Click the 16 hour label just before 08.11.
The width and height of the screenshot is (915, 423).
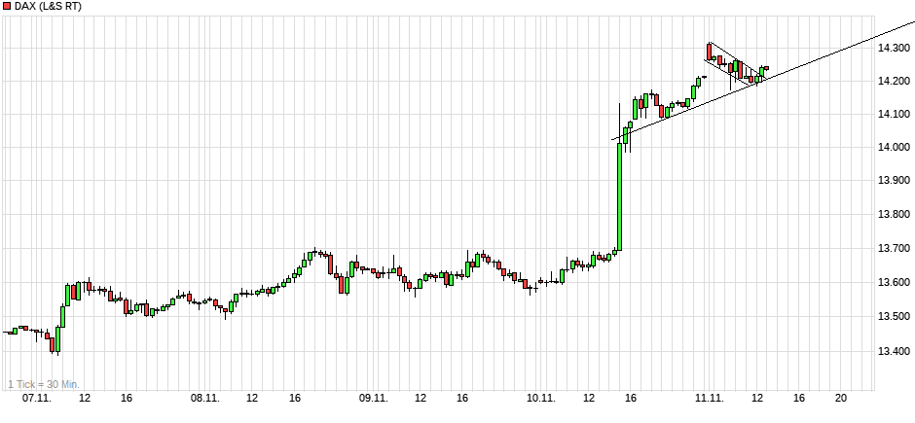(128, 399)
